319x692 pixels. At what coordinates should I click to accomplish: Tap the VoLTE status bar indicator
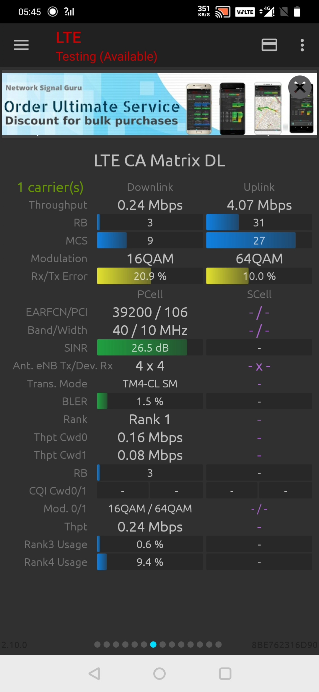click(245, 12)
